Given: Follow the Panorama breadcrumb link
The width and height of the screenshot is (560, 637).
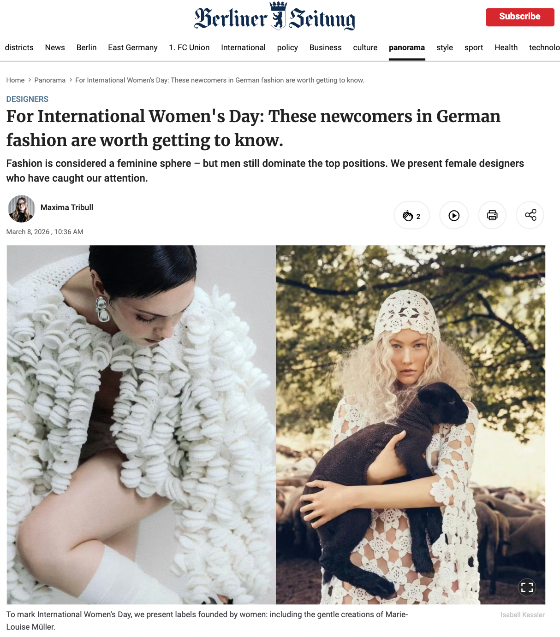Looking at the screenshot, I should (50, 80).
